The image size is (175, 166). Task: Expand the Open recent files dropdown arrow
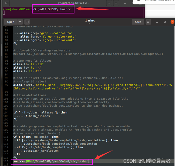pos(20,22)
